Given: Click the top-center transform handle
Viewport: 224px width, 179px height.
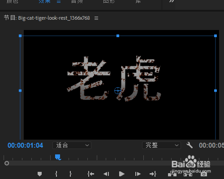Looking at the screenshot, I should point(118,36).
